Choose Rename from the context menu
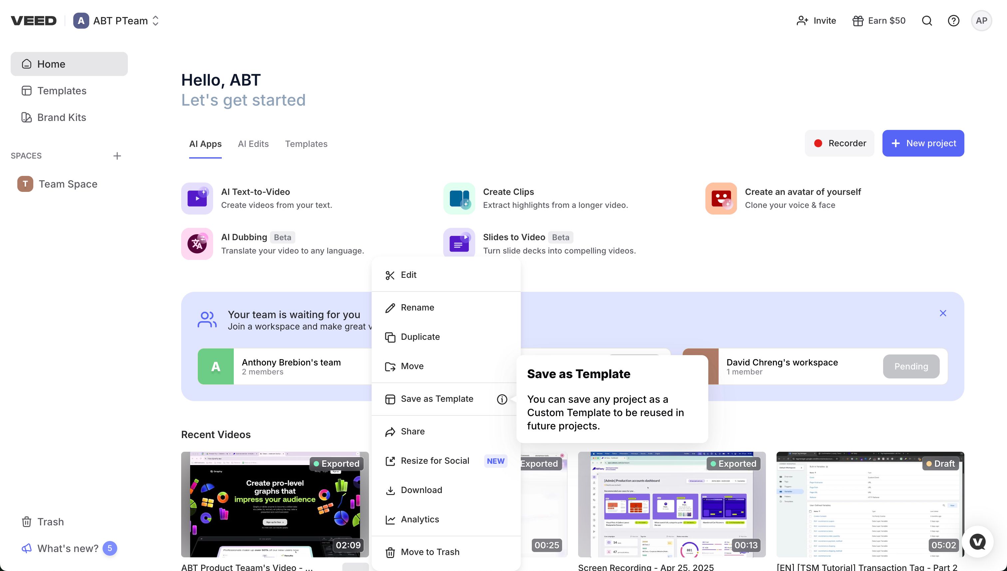Screen dimensions: 1007x571 click(446, 307)
